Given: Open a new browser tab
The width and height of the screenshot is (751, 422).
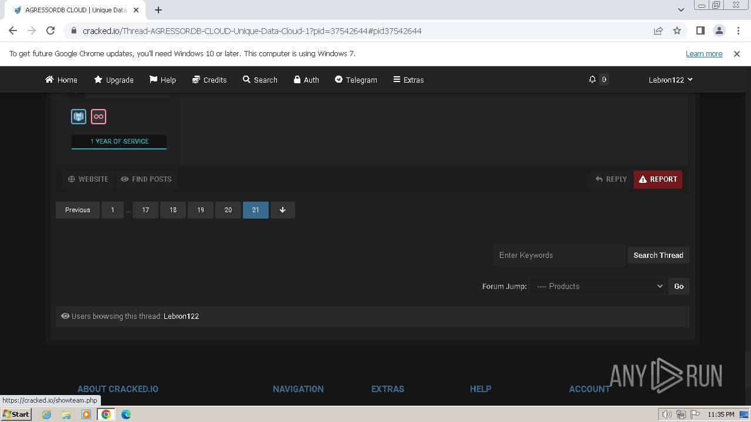Looking at the screenshot, I should click(x=158, y=9).
